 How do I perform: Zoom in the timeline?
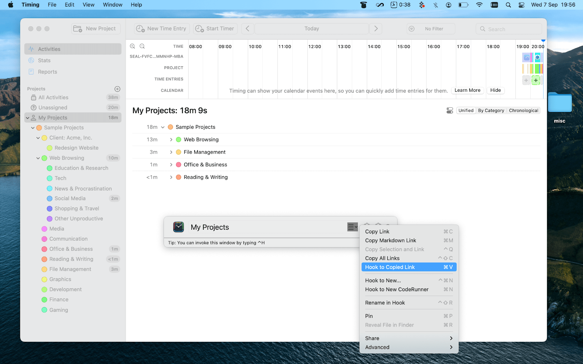click(x=133, y=46)
